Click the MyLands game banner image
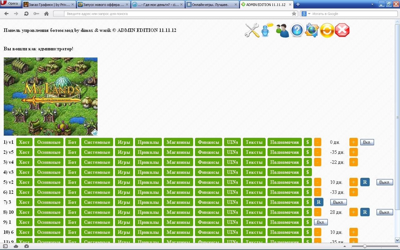Image resolution: width=400 pixels, height=250 pixels. pos(51,97)
